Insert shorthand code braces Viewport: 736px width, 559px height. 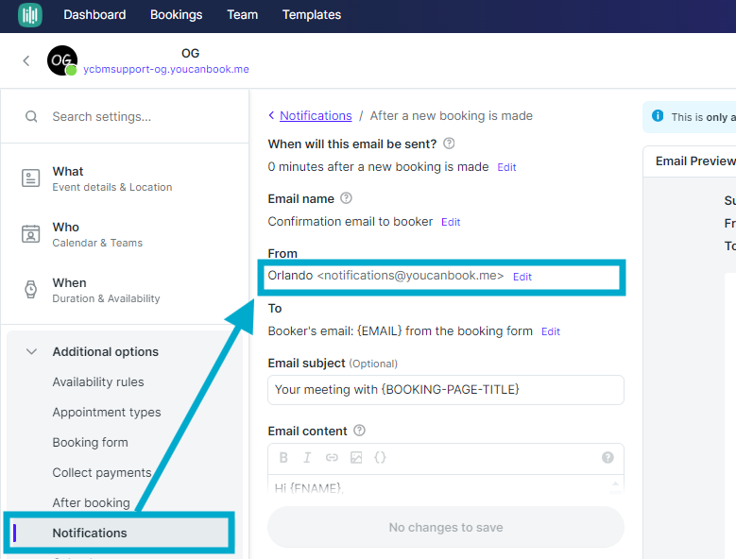point(380,458)
